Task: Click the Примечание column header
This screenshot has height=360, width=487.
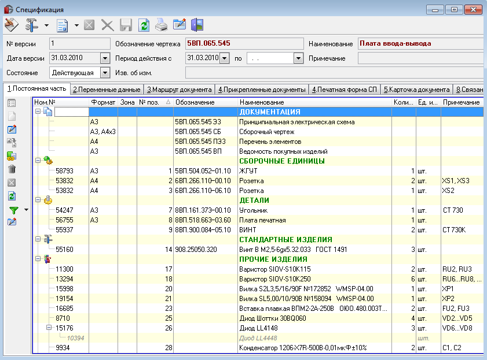Action: (x=462, y=102)
